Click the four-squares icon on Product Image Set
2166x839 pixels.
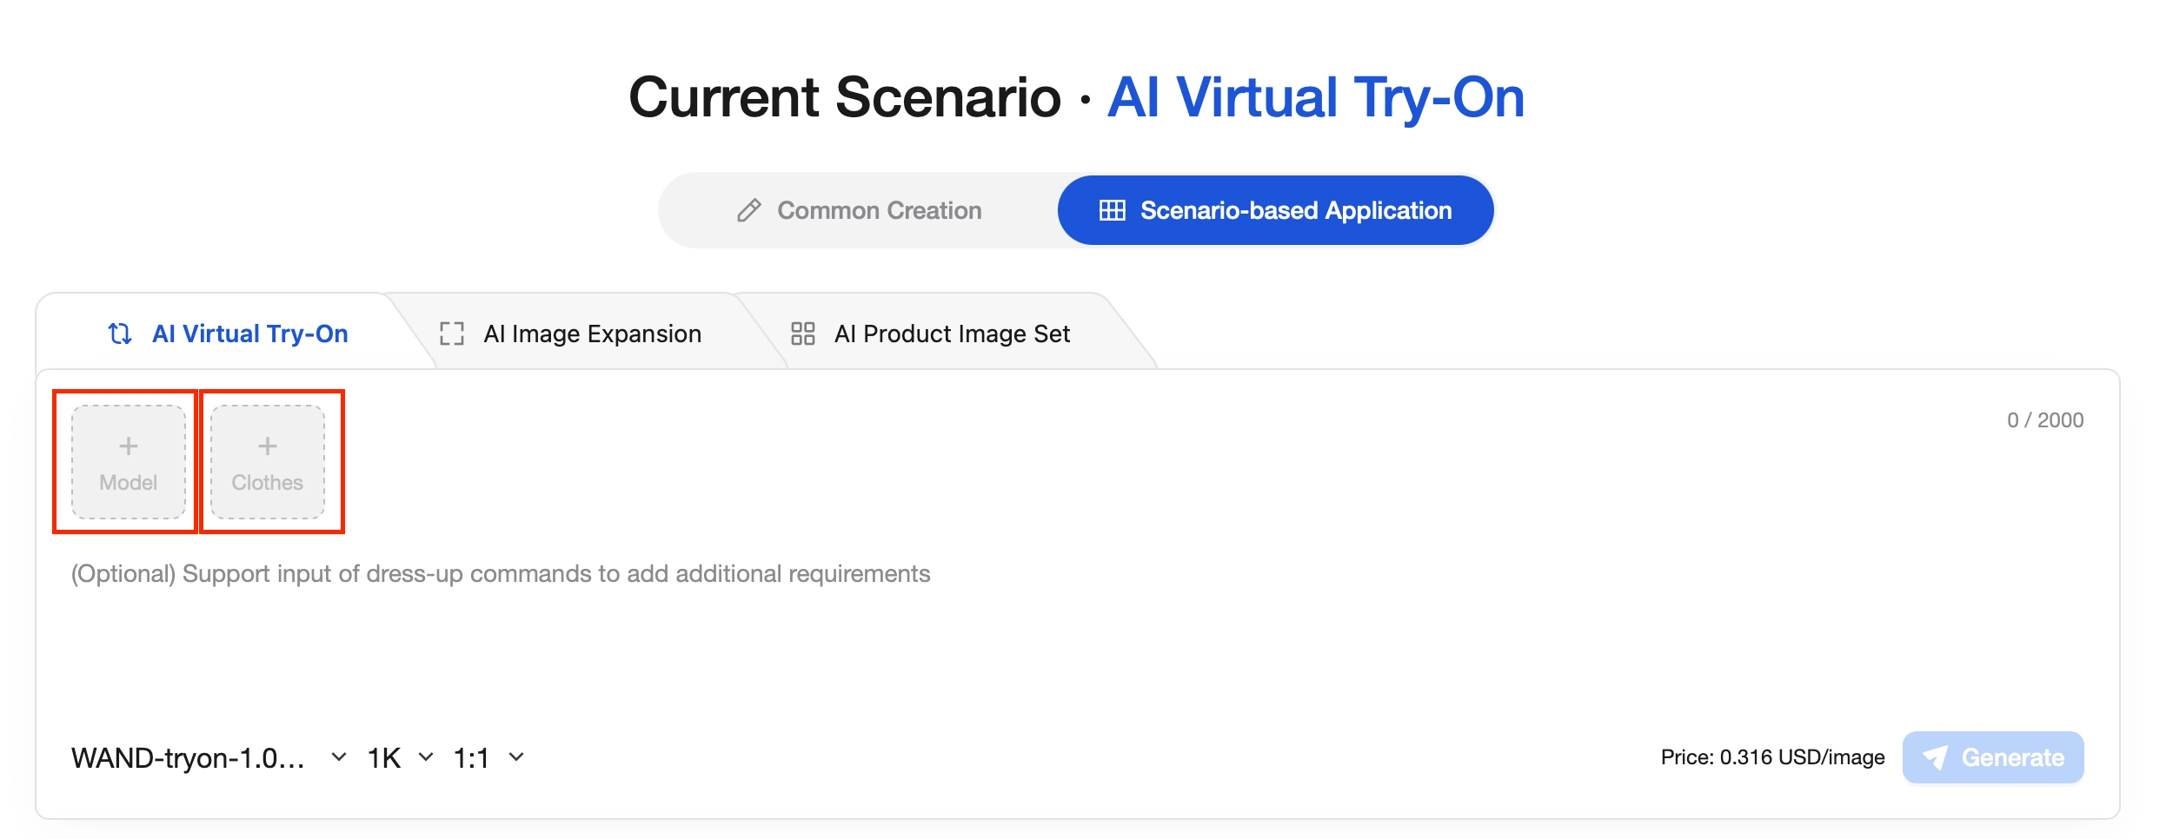tap(803, 334)
